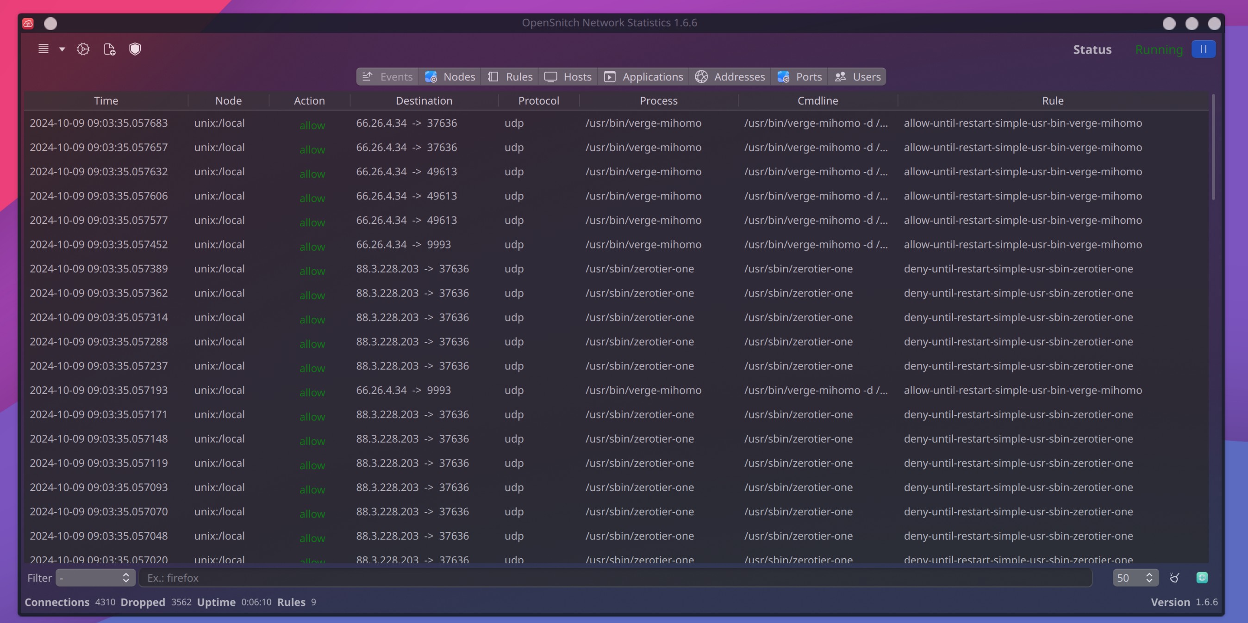Open the Filter action dropdown

pos(95,578)
